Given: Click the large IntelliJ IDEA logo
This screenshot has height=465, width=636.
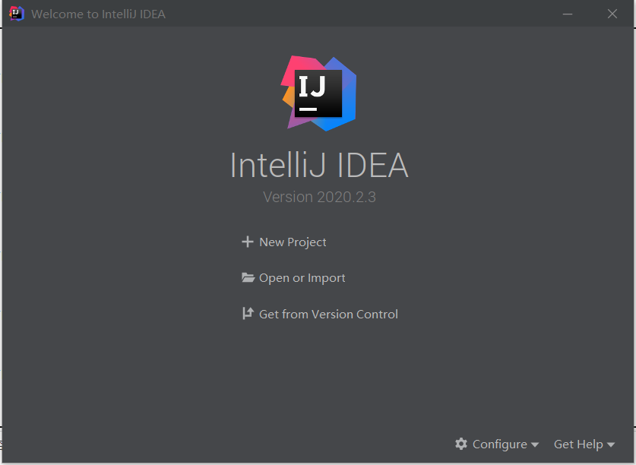Looking at the screenshot, I should click(x=319, y=93).
